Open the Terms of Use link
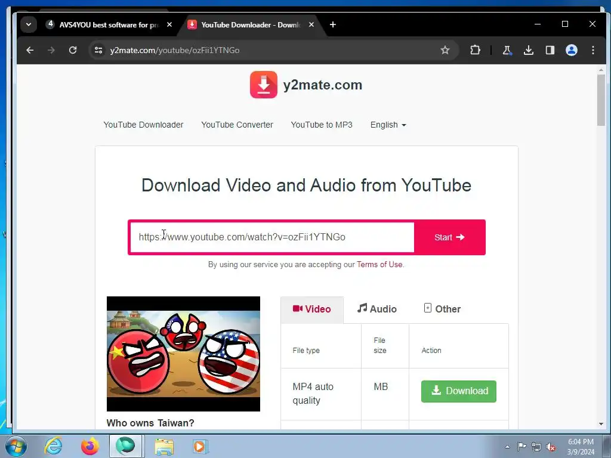 click(x=379, y=264)
